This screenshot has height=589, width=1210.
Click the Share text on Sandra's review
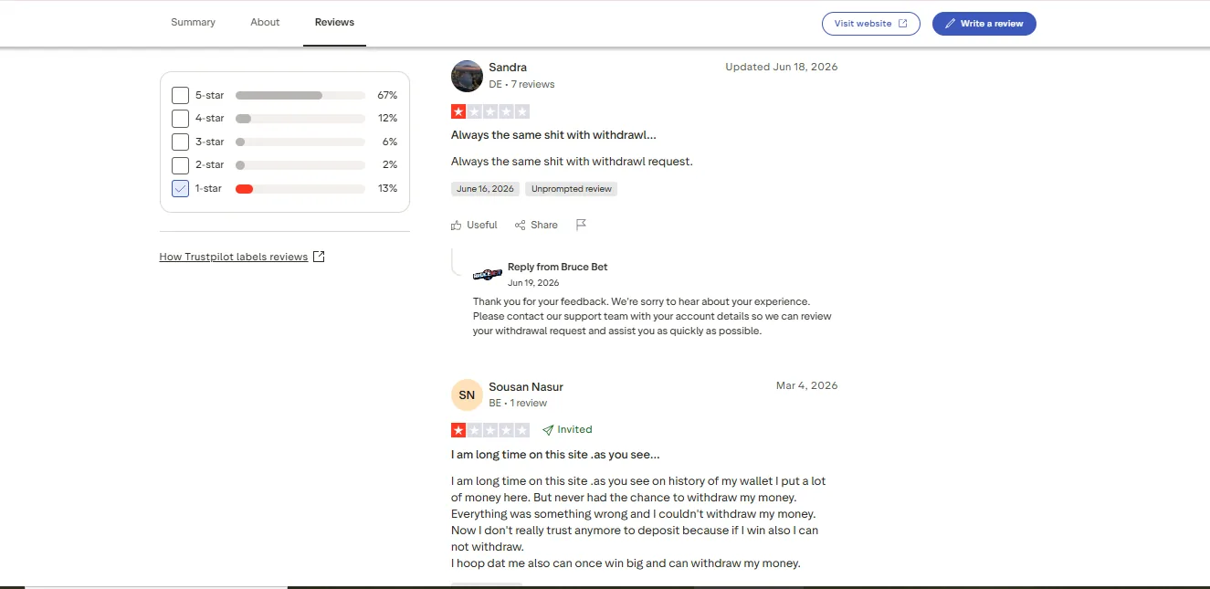[x=544, y=225]
